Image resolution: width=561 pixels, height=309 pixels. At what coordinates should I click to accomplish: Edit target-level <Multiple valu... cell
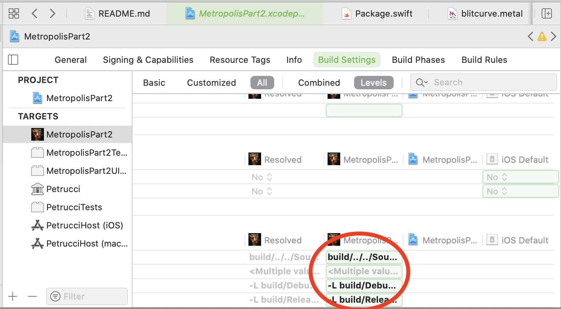tap(364, 271)
